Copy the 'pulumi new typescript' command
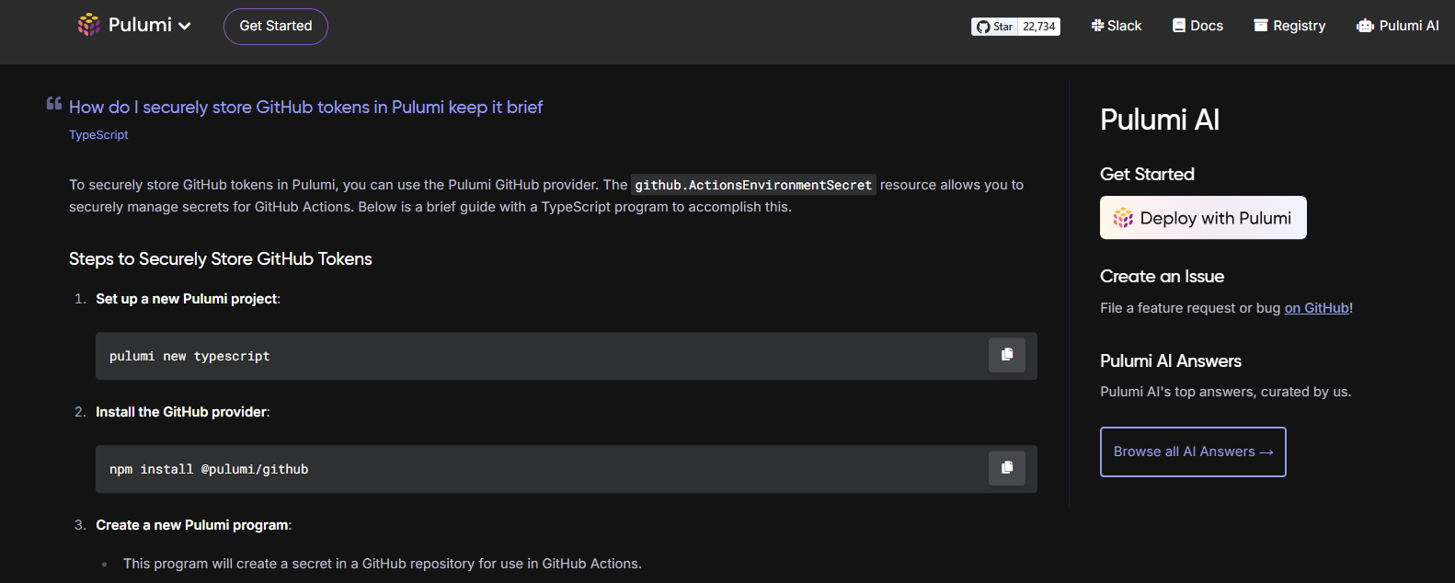The width and height of the screenshot is (1455, 583). pyautogui.click(x=1007, y=355)
